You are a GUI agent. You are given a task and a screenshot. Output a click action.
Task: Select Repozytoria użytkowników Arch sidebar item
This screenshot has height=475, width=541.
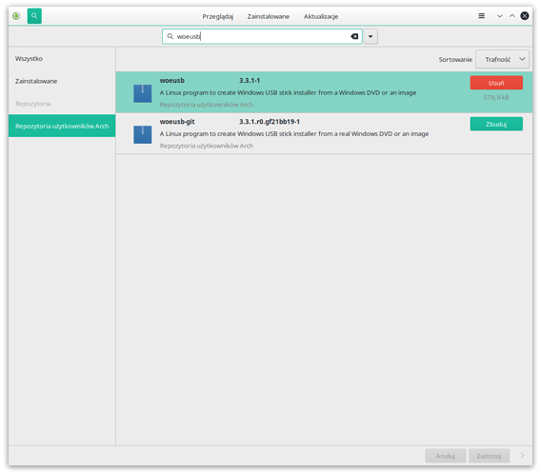62,127
